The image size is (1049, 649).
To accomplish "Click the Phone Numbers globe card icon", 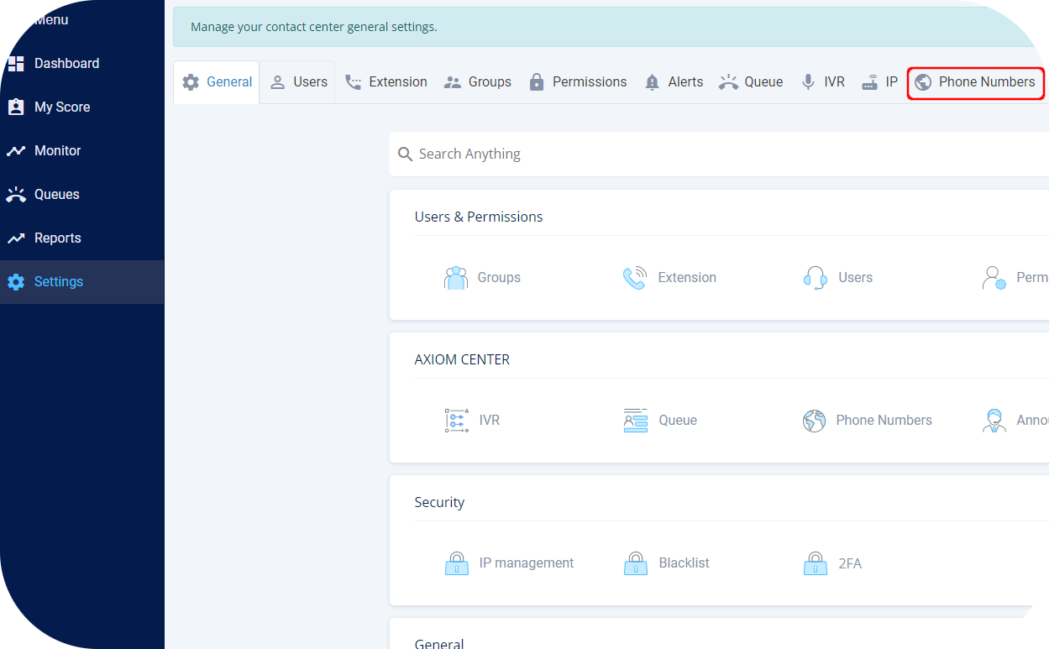I will [x=814, y=421].
